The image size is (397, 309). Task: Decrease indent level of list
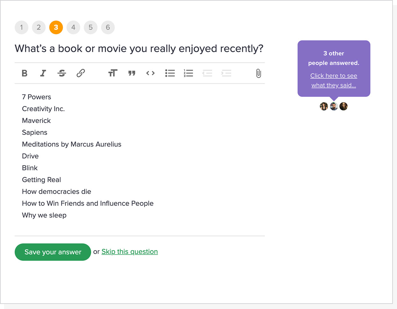tap(207, 73)
